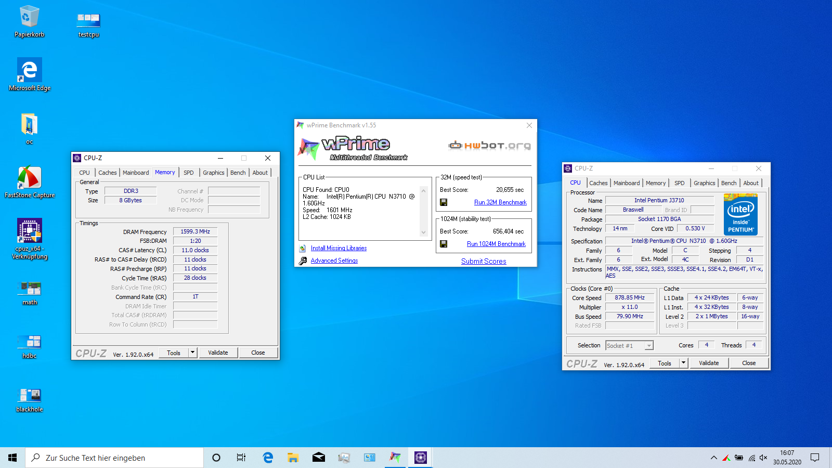The width and height of the screenshot is (832, 468).
Task: Open Task View on the taskbar
Action: (241, 458)
